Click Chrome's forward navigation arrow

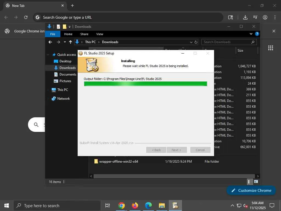[x=16, y=17]
